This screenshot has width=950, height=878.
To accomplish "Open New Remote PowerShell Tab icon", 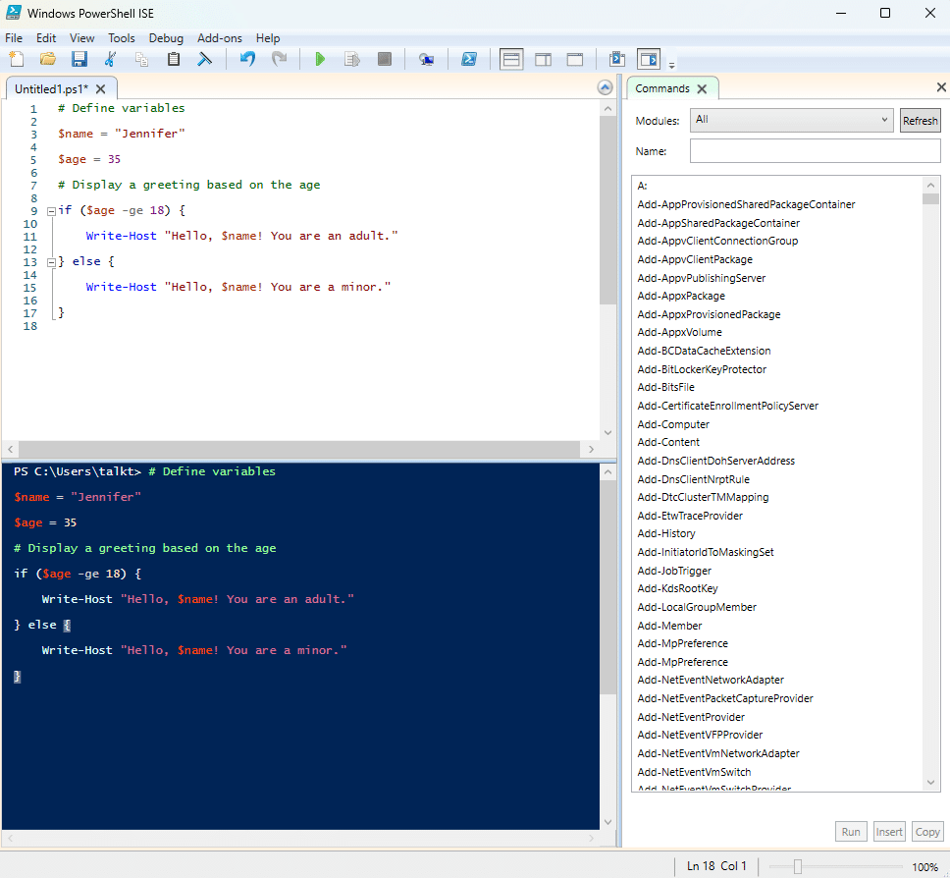I will tap(426, 60).
